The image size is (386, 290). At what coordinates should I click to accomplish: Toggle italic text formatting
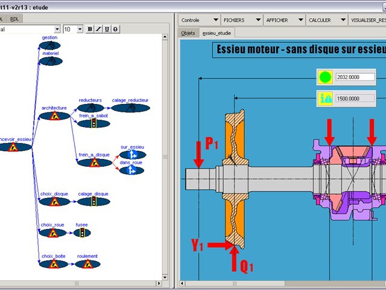coord(99,29)
